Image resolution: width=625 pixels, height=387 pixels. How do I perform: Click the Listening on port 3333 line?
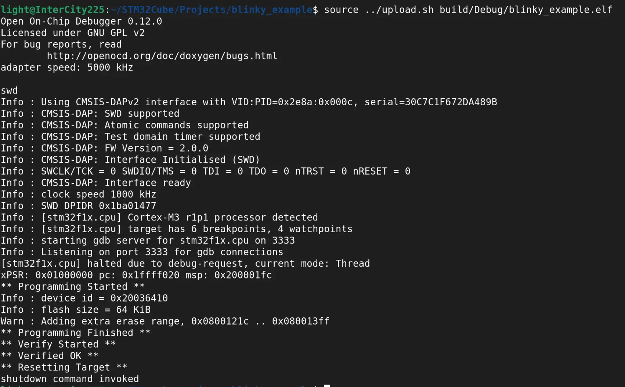click(162, 252)
